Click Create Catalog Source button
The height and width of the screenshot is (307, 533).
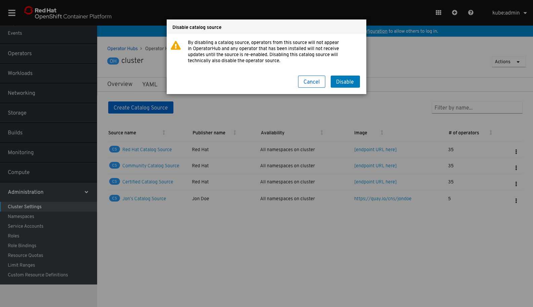click(x=141, y=107)
